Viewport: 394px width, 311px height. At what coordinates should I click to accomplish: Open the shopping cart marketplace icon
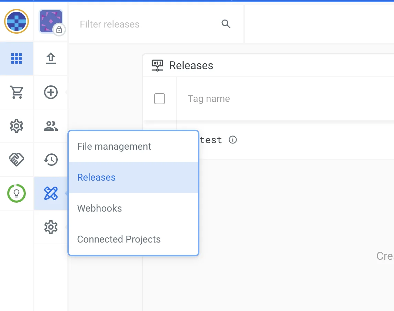[x=17, y=92]
